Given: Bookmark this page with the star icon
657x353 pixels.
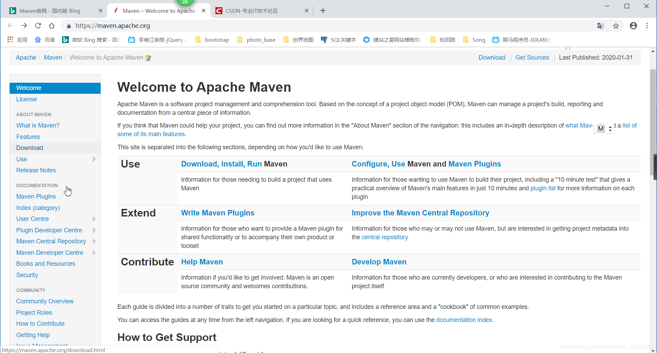Looking at the screenshot, I should [x=616, y=26].
